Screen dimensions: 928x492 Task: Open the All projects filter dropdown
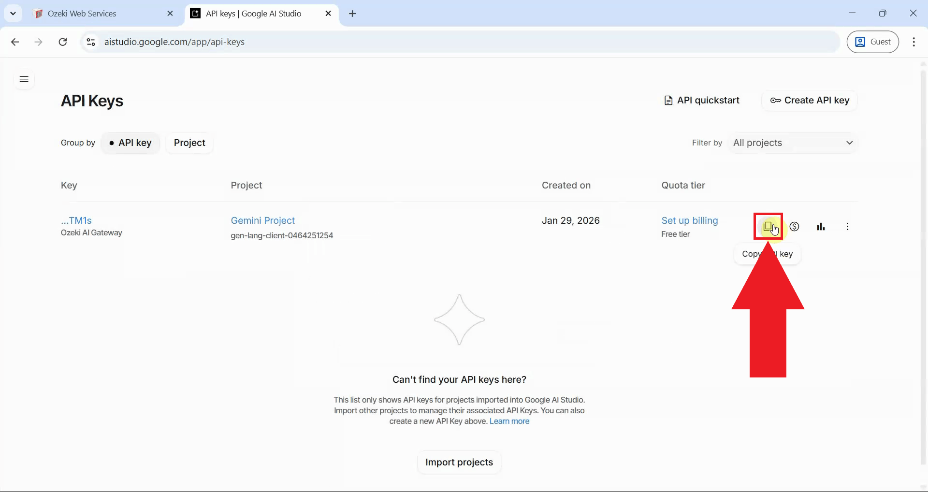793,143
